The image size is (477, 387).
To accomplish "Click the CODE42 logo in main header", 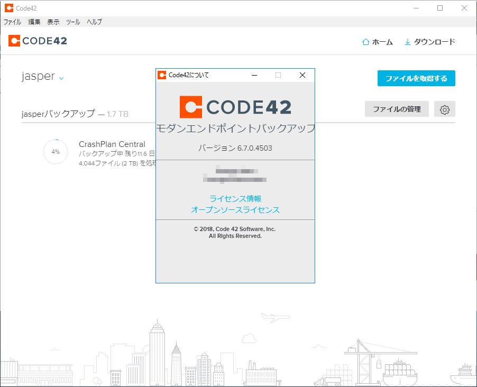I will point(38,41).
